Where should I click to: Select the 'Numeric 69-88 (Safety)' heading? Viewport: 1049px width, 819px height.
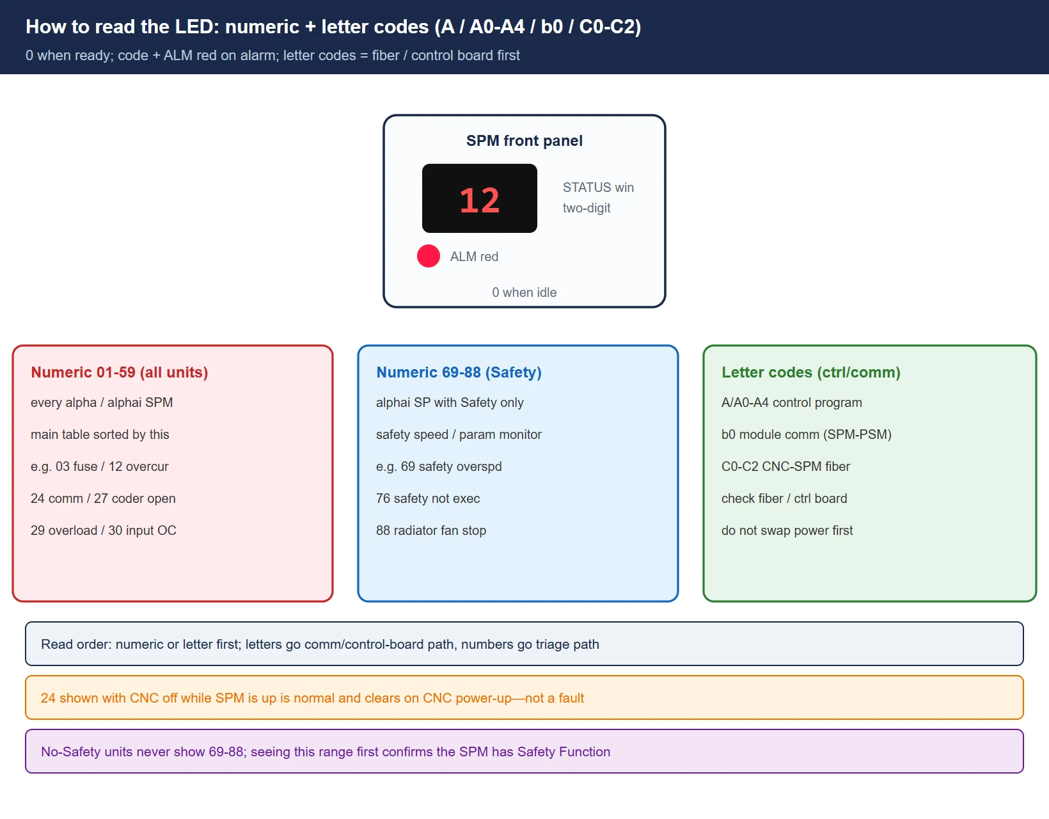click(x=459, y=372)
